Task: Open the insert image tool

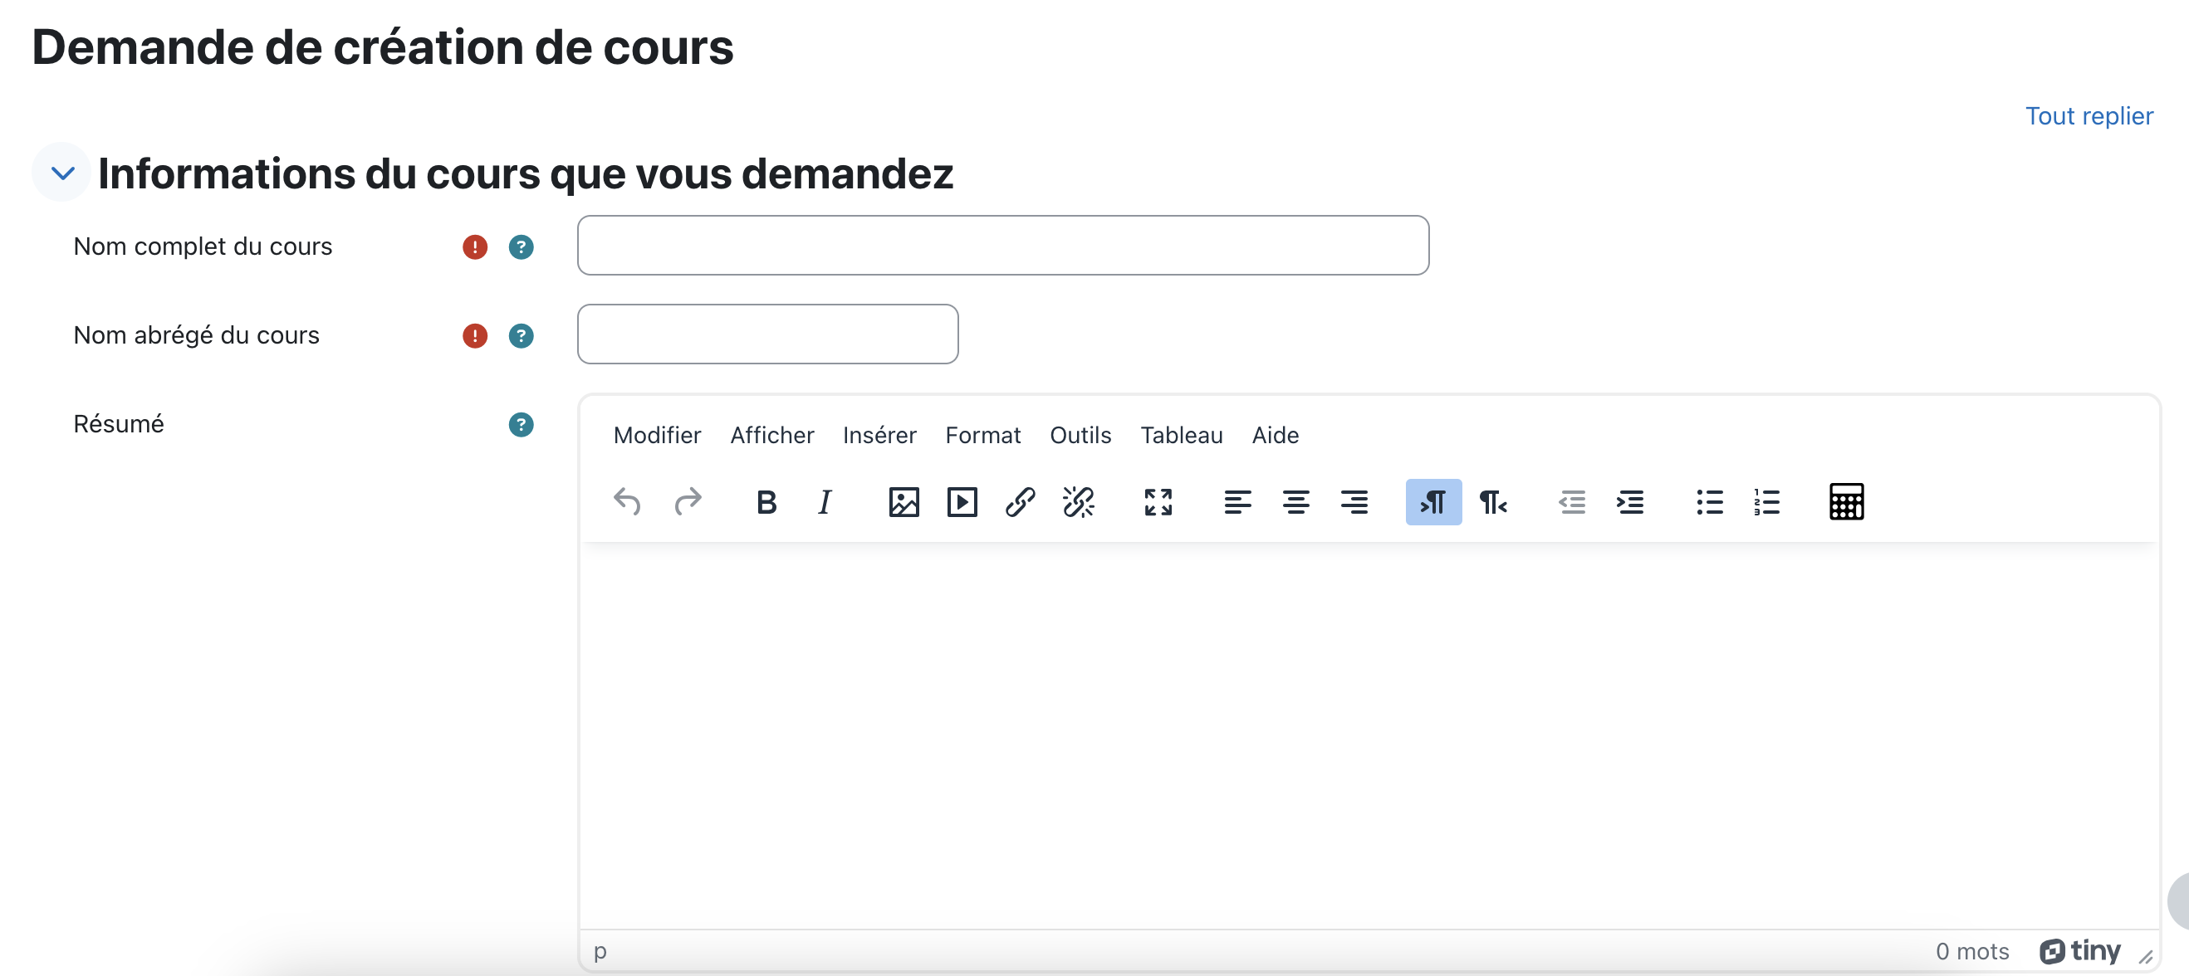Action: coord(904,502)
